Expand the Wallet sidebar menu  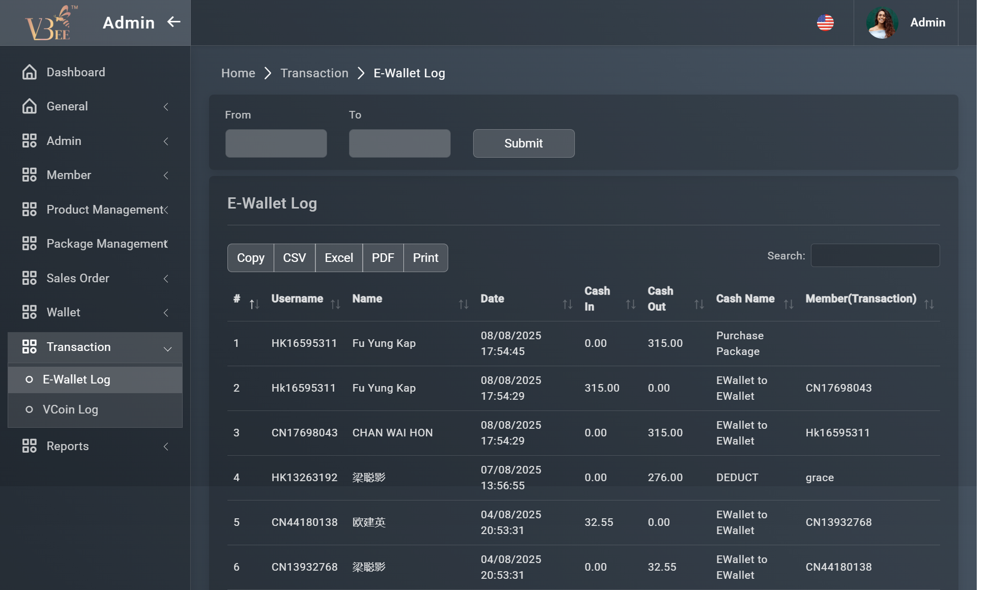(x=95, y=312)
